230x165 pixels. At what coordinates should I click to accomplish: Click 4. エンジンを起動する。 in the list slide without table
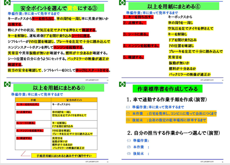tap(141, 46)
